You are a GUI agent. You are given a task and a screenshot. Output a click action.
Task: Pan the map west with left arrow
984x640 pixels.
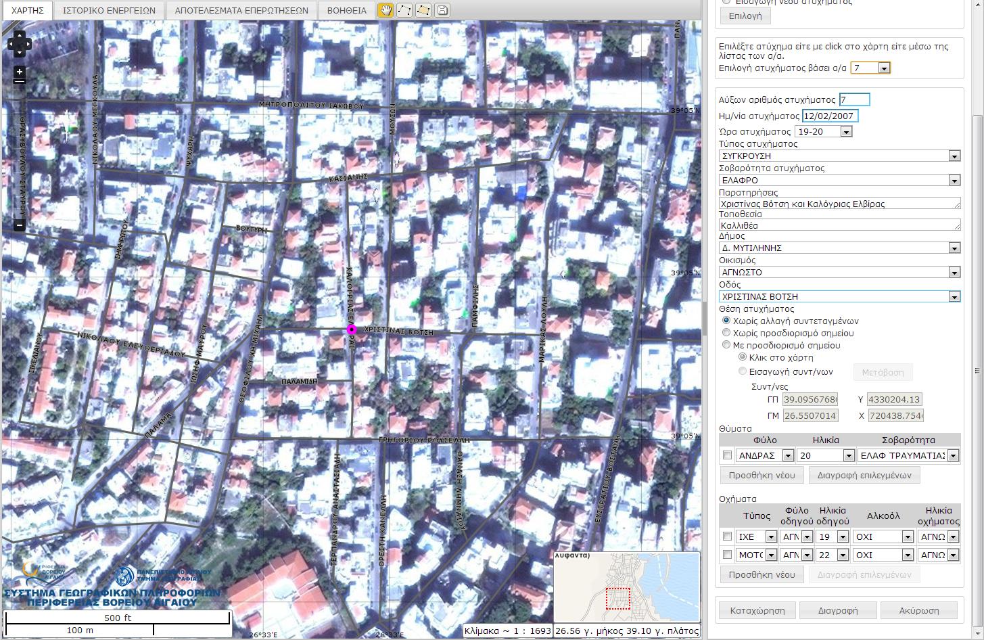[11, 45]
